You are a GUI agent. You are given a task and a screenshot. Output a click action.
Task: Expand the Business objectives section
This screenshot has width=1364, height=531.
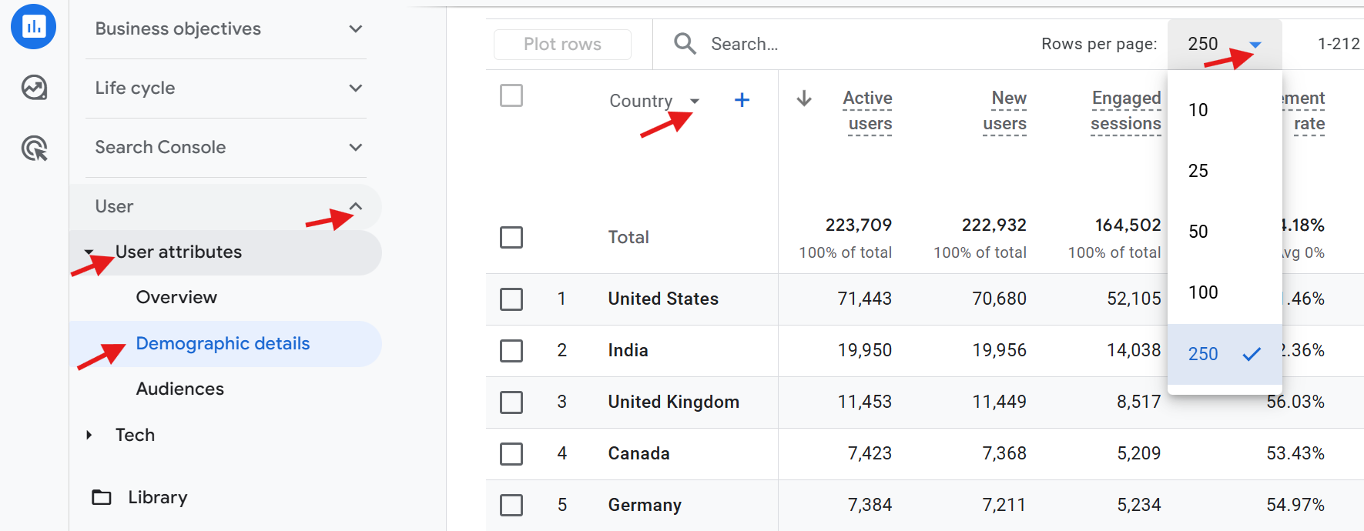[355, 29]
